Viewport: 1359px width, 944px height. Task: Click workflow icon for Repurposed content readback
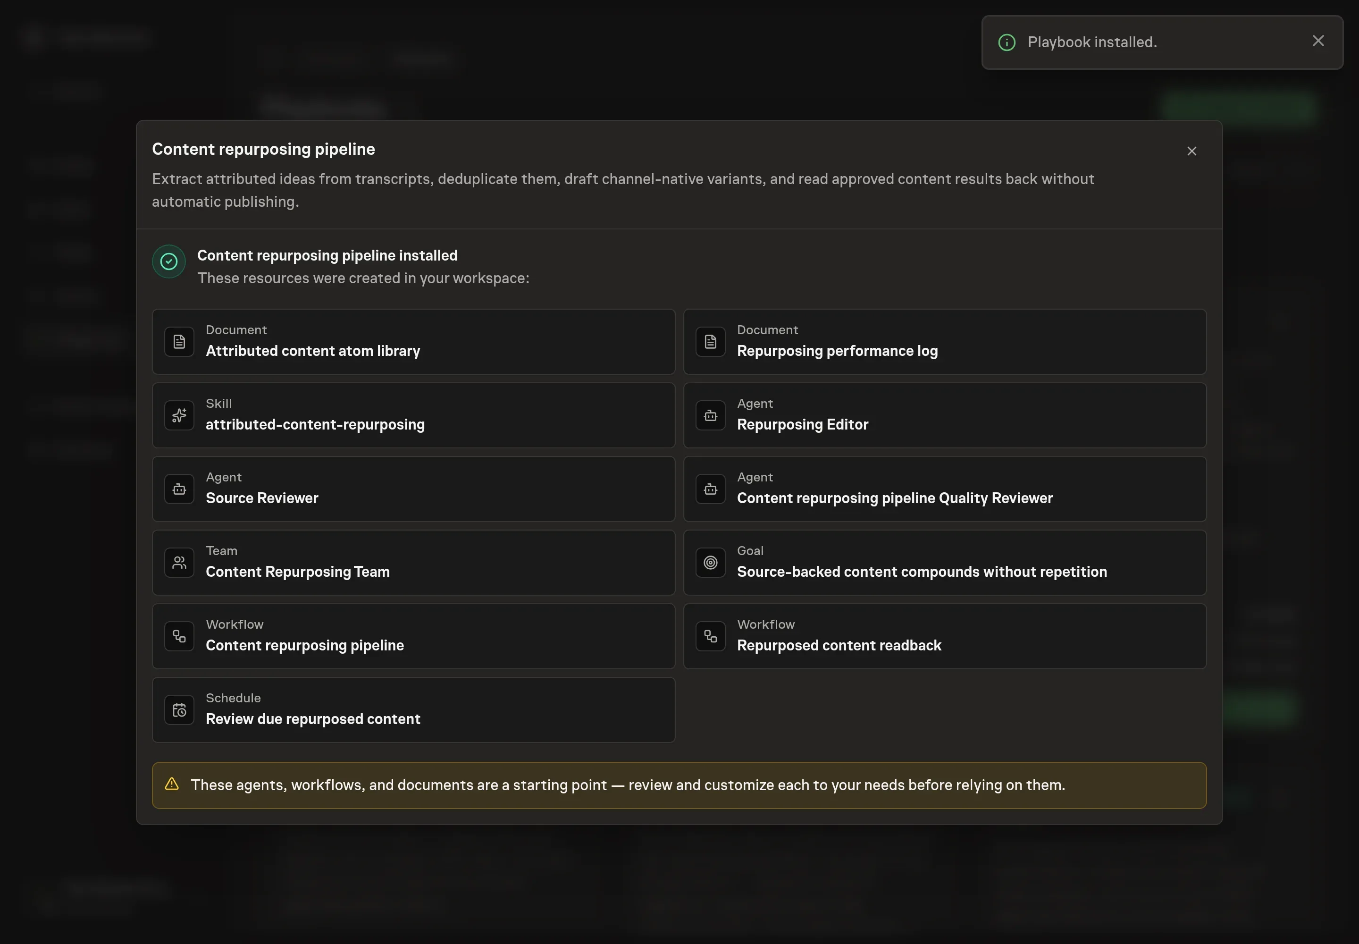[x=710, y=636]
